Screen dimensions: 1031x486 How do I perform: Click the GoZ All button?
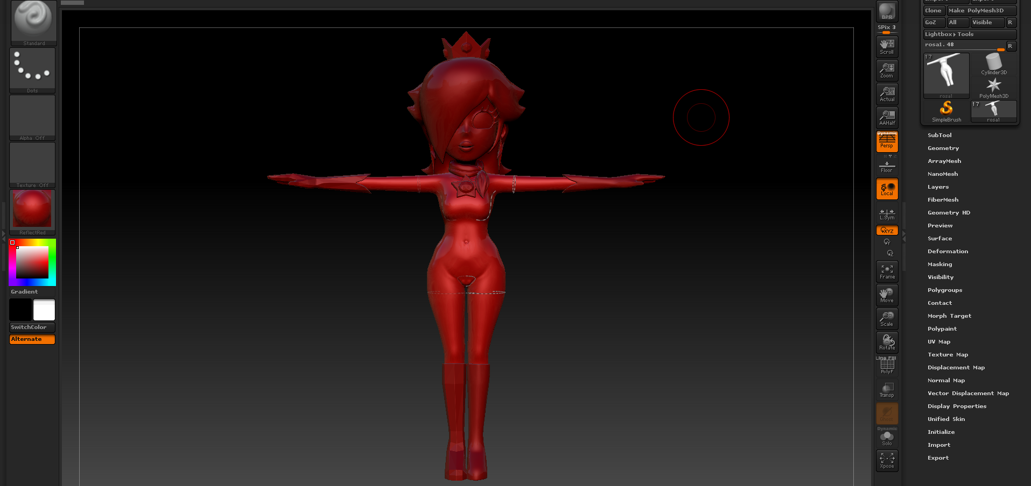point(958,23)
